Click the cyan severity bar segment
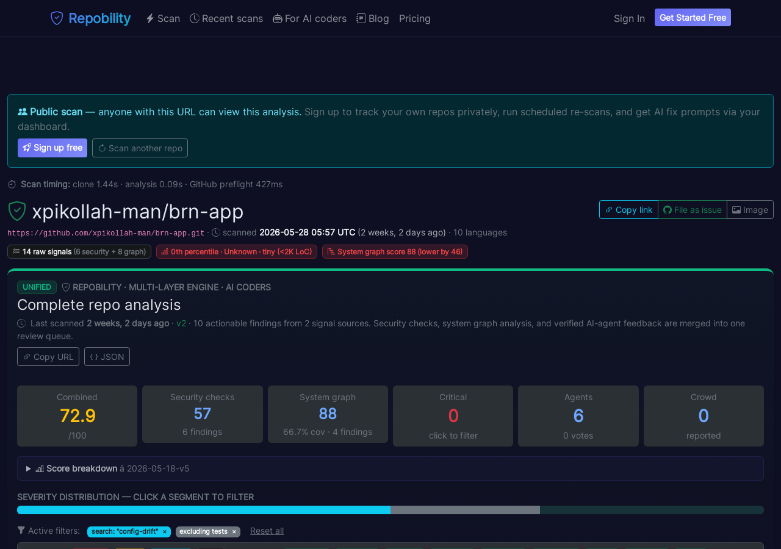Image resolution: width=781 pixels, height=549 pixels. 204,510
